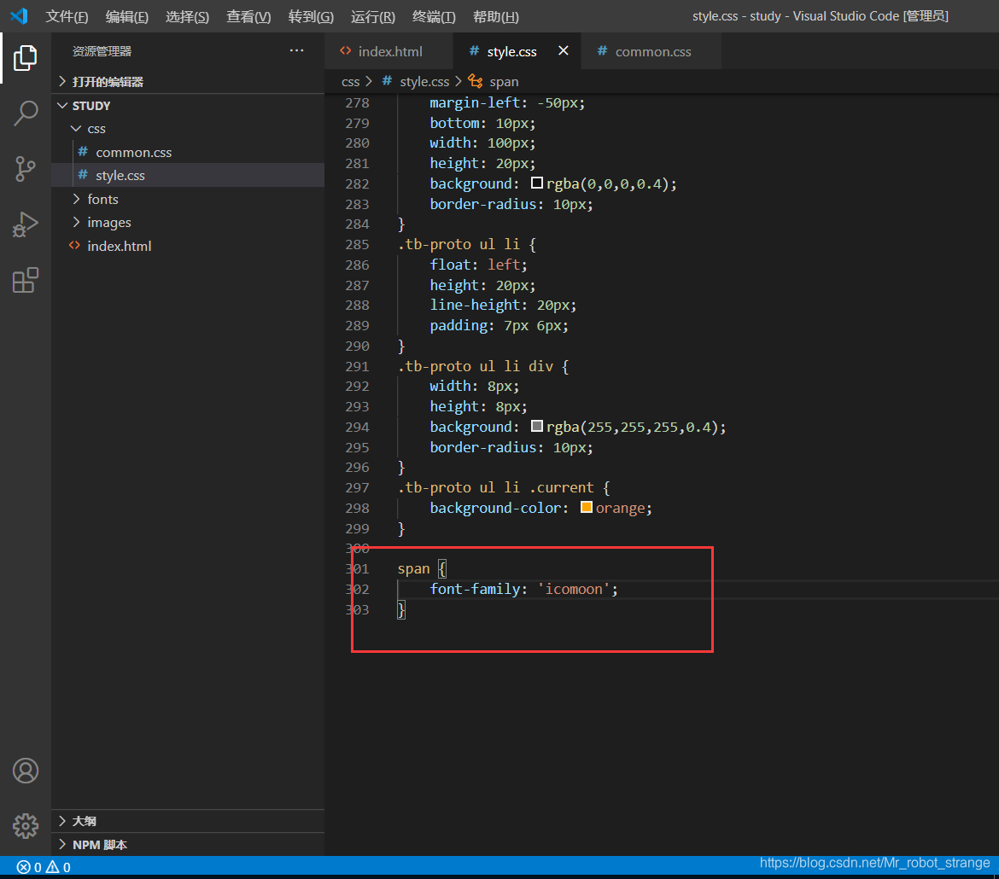Click CSS hash icon beside common.css in tree
This screenshot has height=879, width=999.
[x=83, y=152]
